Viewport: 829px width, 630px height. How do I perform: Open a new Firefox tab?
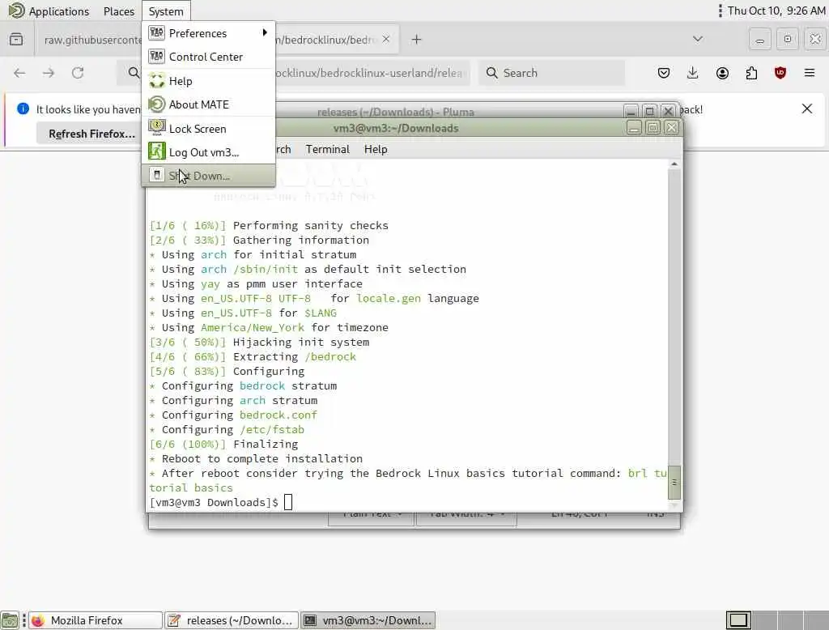click(x=417, y=40)
